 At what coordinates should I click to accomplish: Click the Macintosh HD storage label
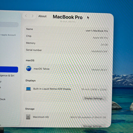coord(41,117)
